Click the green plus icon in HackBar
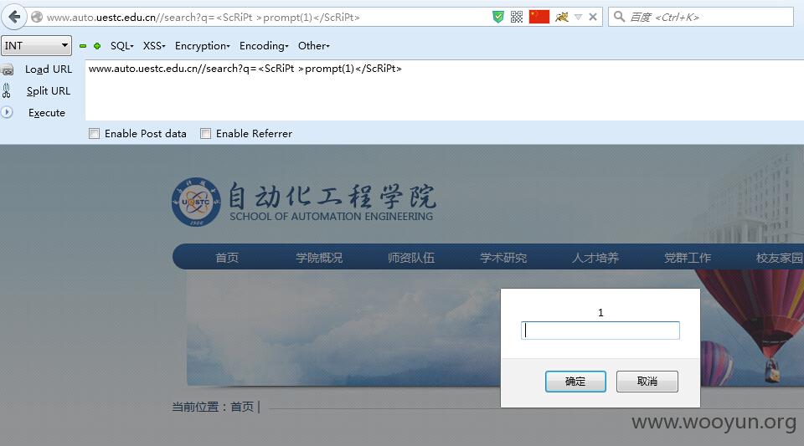This screenshot has width=804, height=446. [97, 46]
